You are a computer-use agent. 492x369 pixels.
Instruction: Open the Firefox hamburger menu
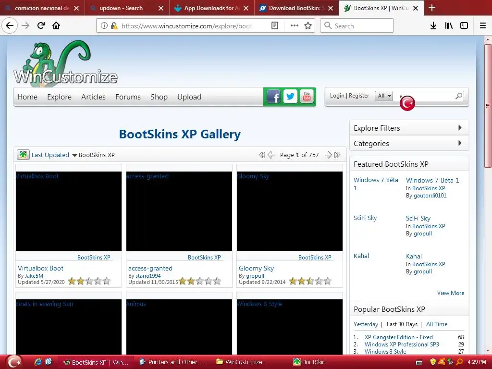point(483,26)
